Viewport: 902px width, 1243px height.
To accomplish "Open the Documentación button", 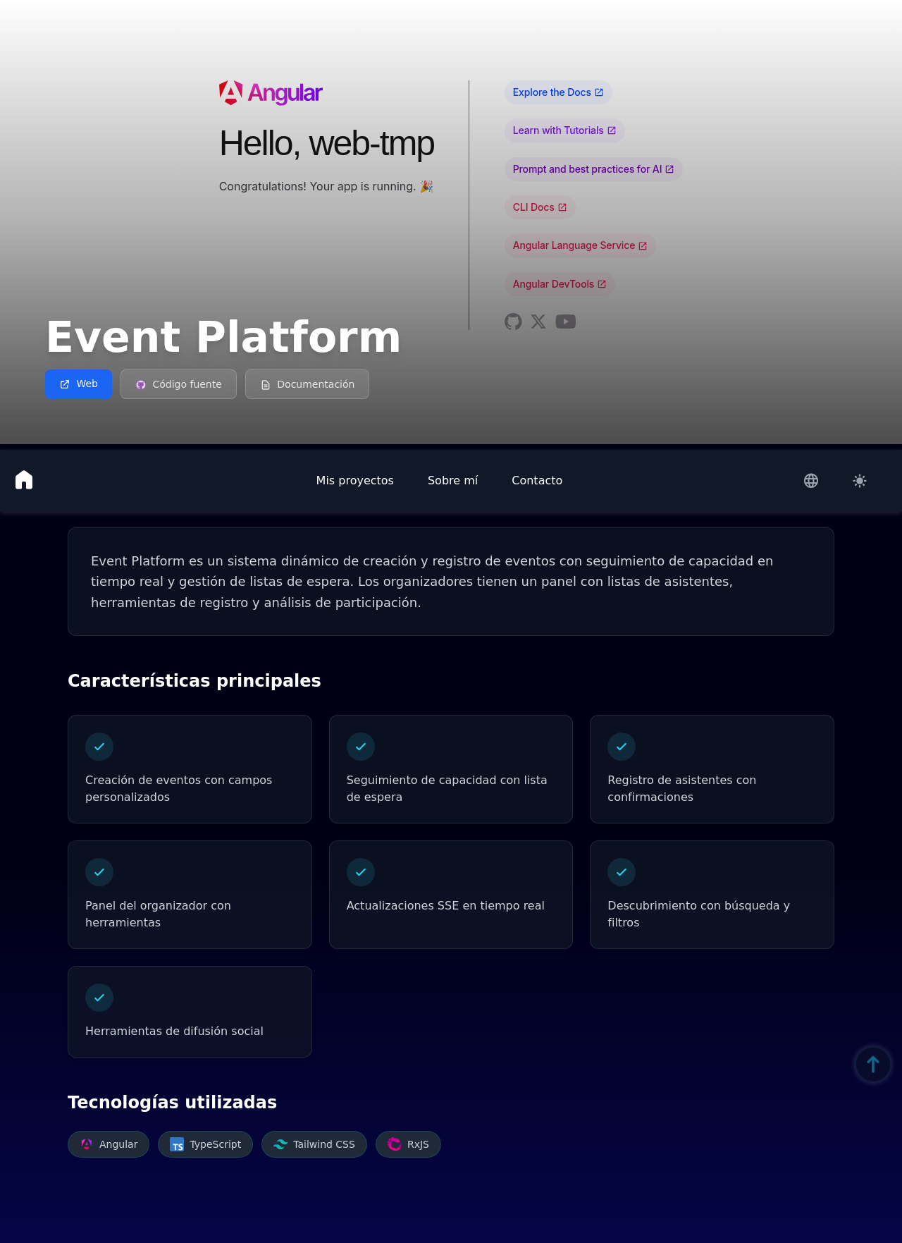I will pyautogui.click(x=307, y=384).
